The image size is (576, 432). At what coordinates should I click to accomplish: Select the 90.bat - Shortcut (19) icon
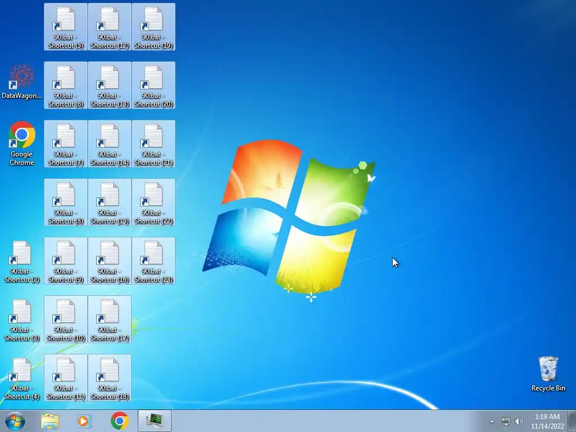(x=154, y=27)
